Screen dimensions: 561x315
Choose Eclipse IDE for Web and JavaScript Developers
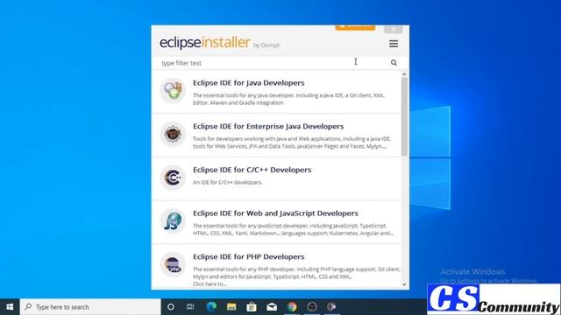click(275, 213)
